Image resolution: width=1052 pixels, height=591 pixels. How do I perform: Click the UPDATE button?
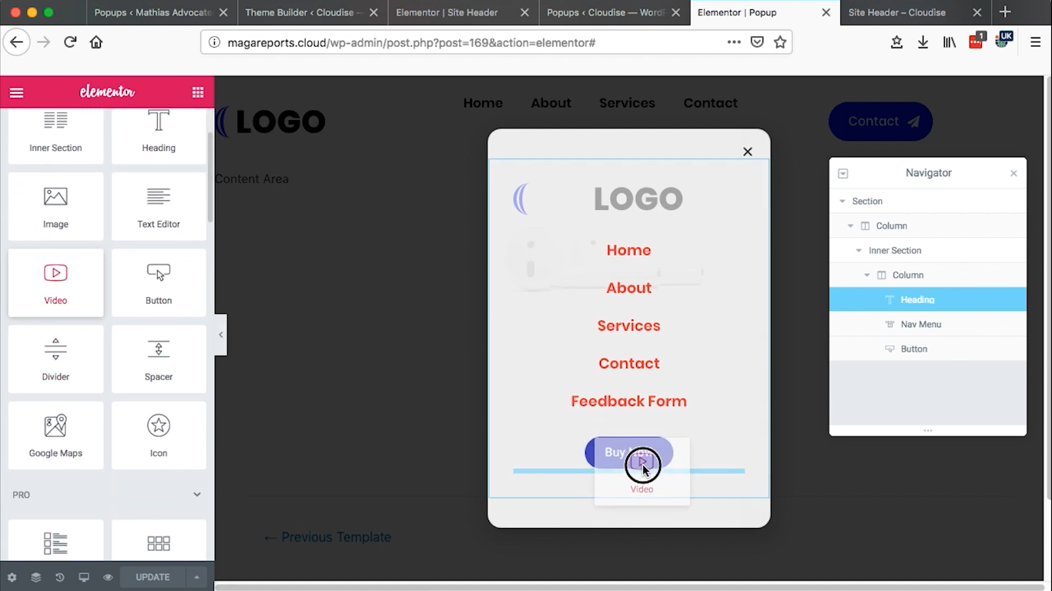[x=152, y=577]
